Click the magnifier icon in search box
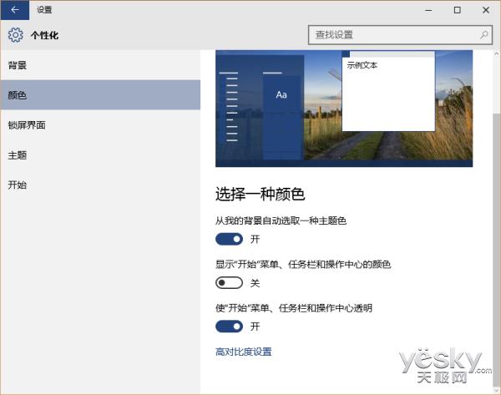 (483, 35)
